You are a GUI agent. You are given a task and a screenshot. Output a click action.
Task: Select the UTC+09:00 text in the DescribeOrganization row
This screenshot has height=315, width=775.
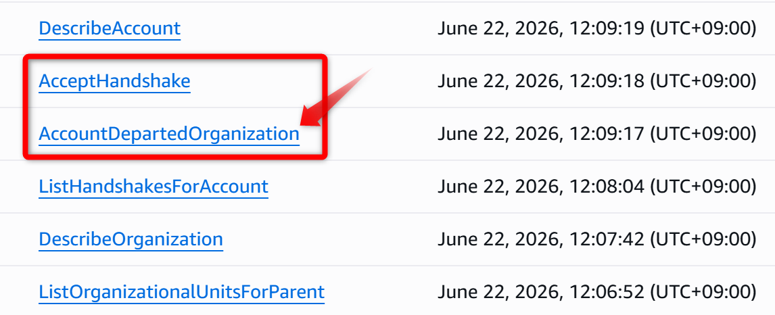[x=703, y=239]
